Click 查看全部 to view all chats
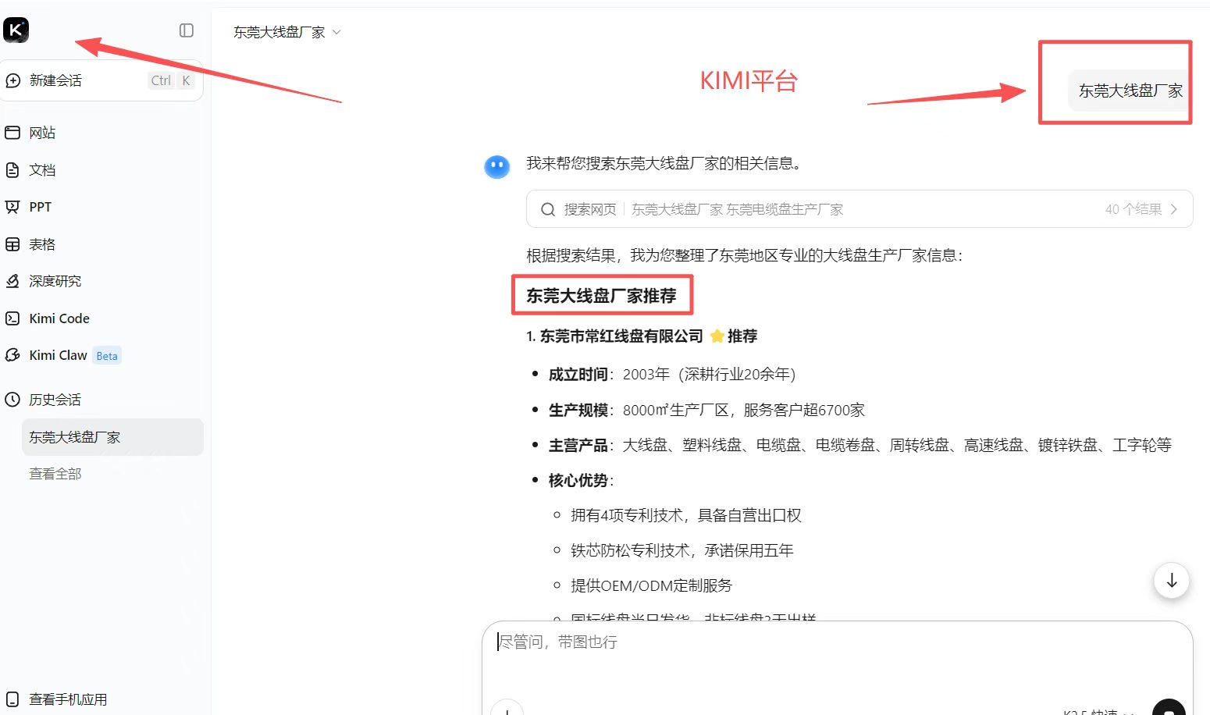 (55, 474)
